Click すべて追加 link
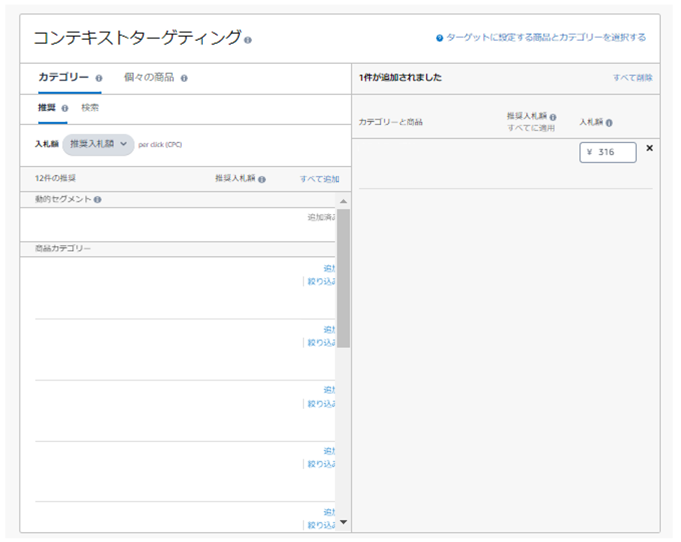The height and width of the screenshot is (542, 681). [319, 179]
